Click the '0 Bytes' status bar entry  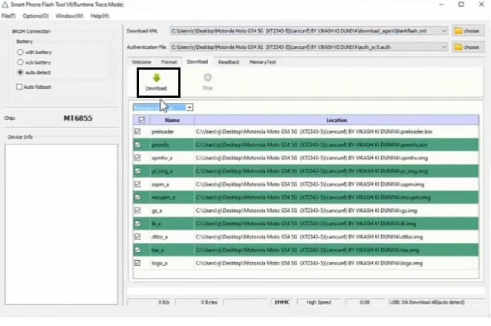pyautogui.click(x=198, y=302)
